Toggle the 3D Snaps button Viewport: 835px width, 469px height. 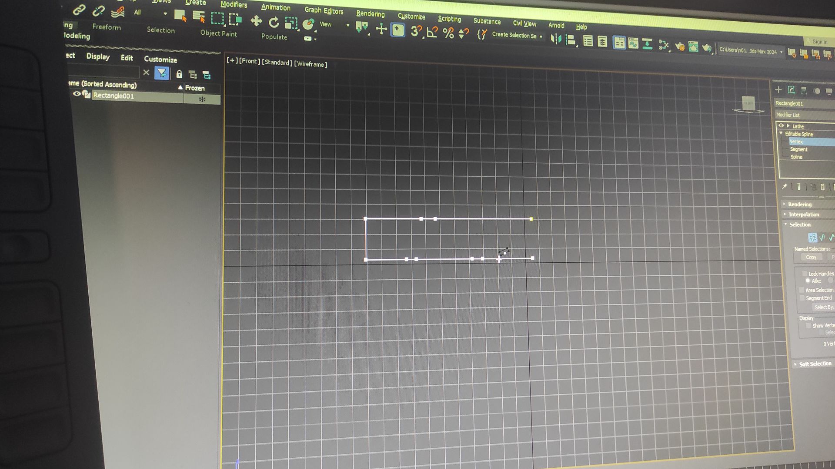(416, 31)
